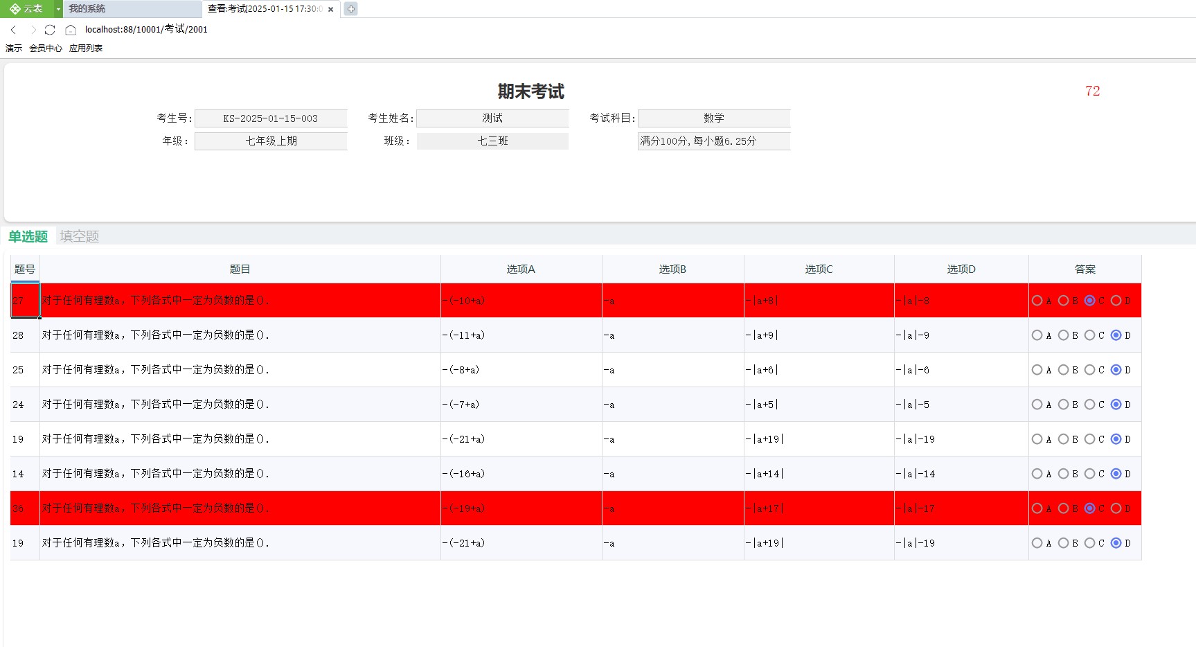The width and height of the screenshot is (1196, 647).
Task: Select answer D for question 25
Action: [x=1116, y=370]
